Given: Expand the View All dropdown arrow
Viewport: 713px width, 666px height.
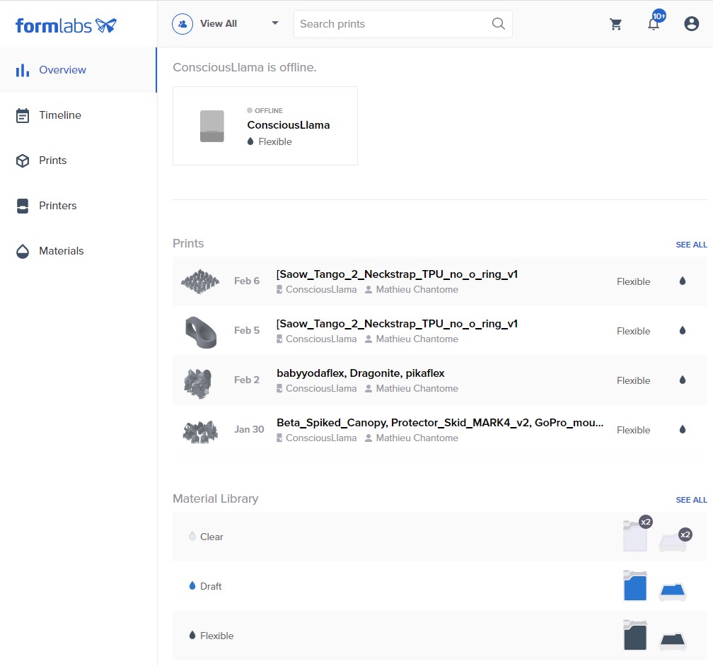Looking at the screenshot, I should pos(274,23).
